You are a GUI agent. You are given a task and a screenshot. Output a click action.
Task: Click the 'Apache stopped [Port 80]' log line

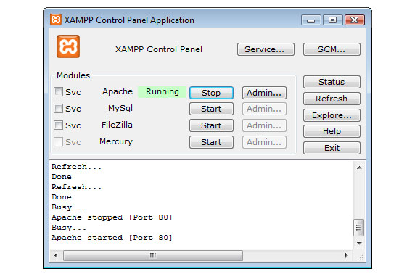tap(112, 217)
